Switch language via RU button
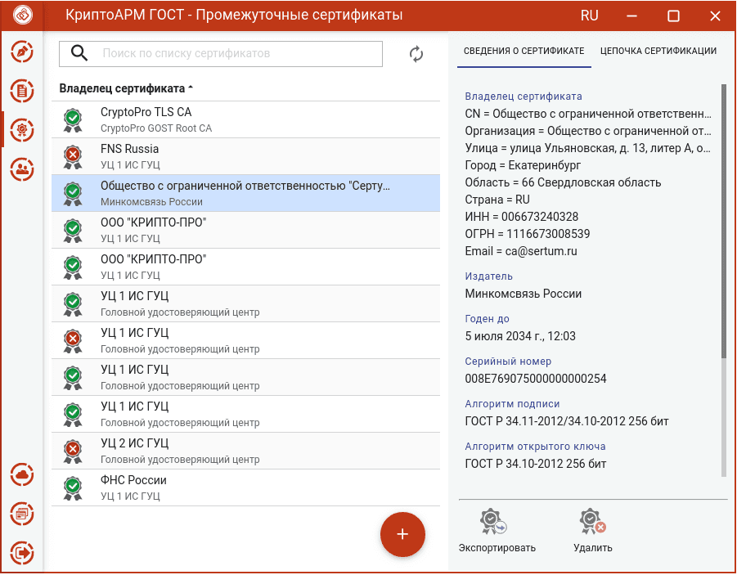Image resolution: width=737 pixels, height=575 pixels. (x=589, y=16)
